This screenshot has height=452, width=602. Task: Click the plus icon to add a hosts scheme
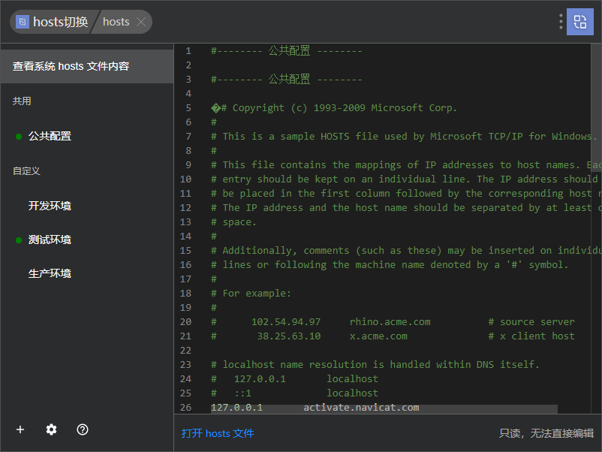click(20, 429)
